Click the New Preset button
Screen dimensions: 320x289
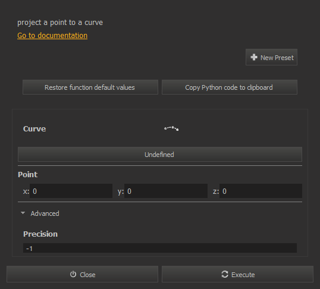271,57
